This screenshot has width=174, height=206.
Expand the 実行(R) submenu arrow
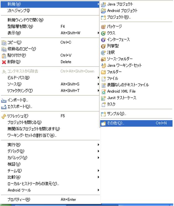point(98,145)
